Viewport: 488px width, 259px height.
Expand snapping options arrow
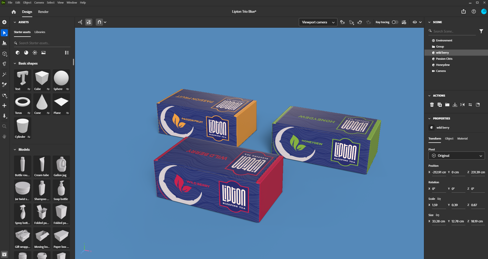(105, 22)
